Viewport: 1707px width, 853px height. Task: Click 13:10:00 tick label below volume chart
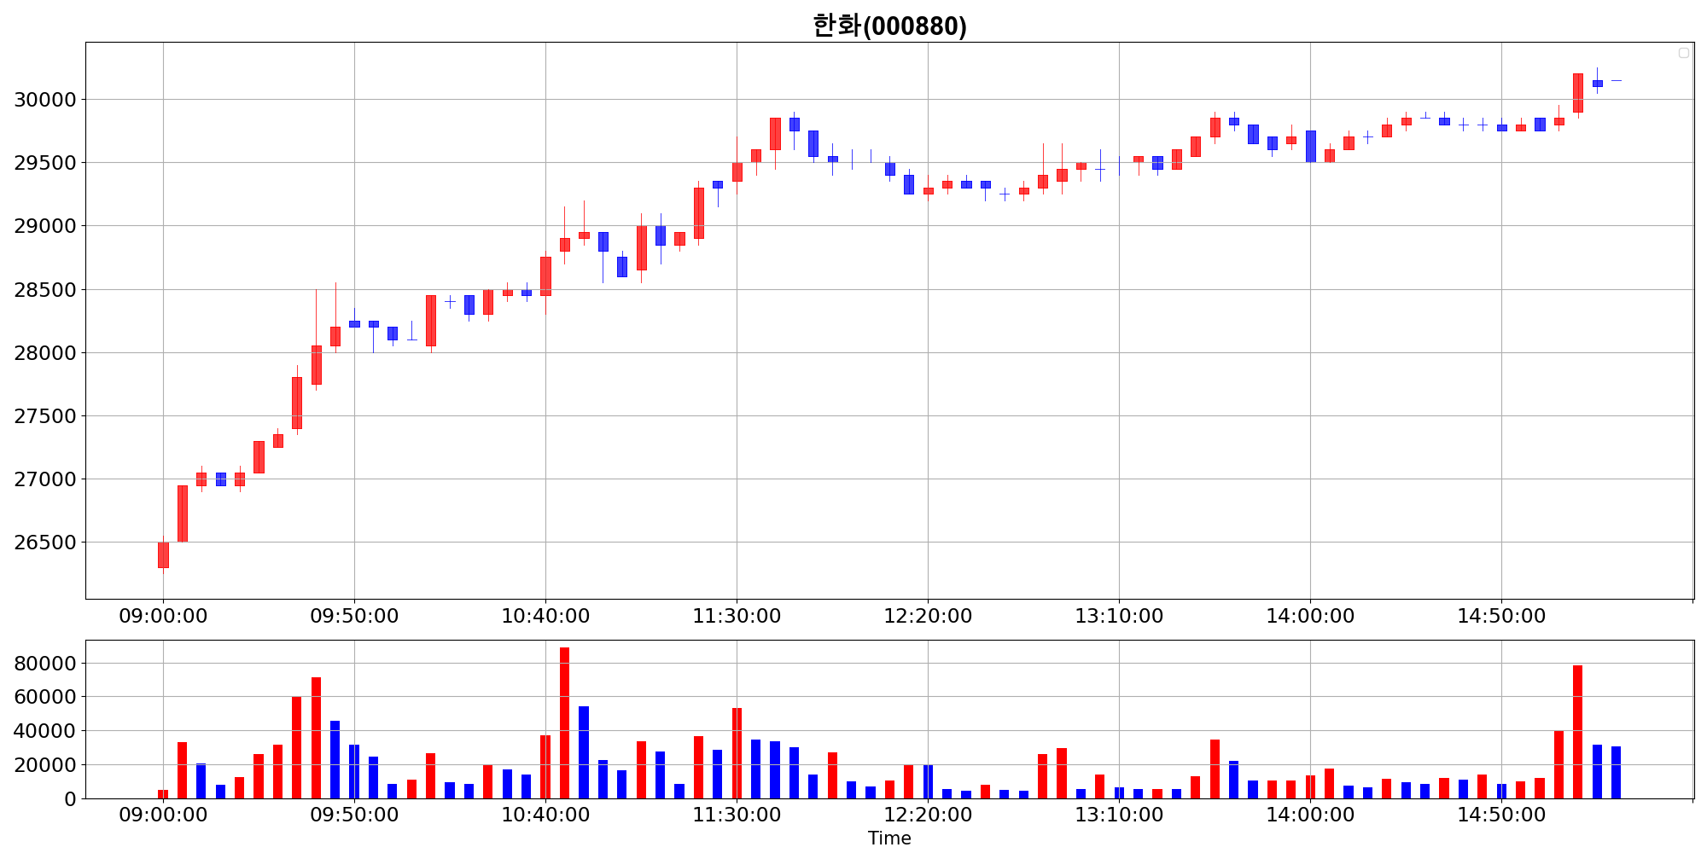click(1119, 815)
